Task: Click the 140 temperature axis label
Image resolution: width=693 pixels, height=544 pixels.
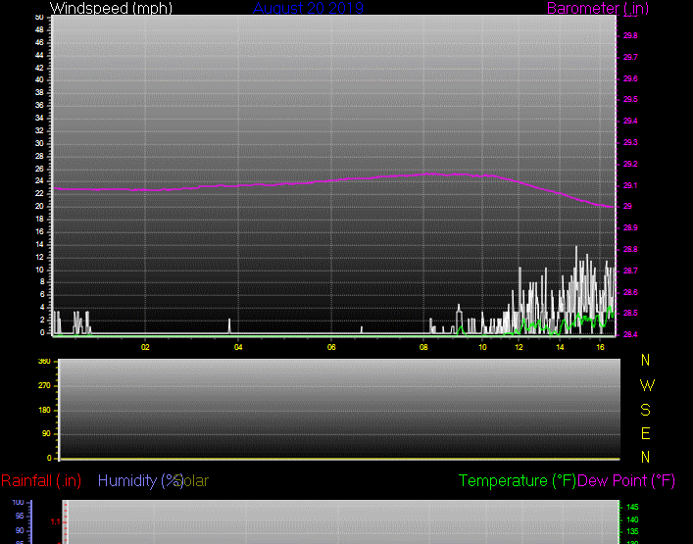Action: tap(632, 520)
